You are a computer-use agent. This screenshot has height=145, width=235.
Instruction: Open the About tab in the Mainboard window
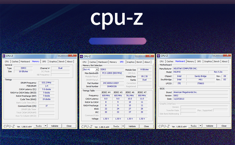225,62
